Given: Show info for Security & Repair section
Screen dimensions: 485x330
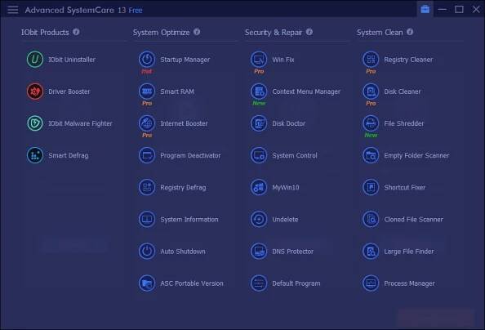Looking at the screenshot, I should (309, 32).
